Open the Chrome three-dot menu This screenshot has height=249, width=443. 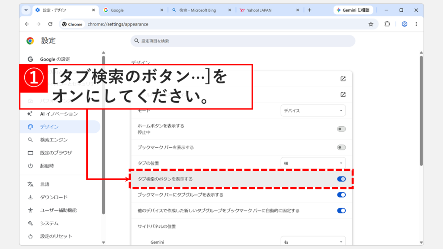tap(416, 24)
